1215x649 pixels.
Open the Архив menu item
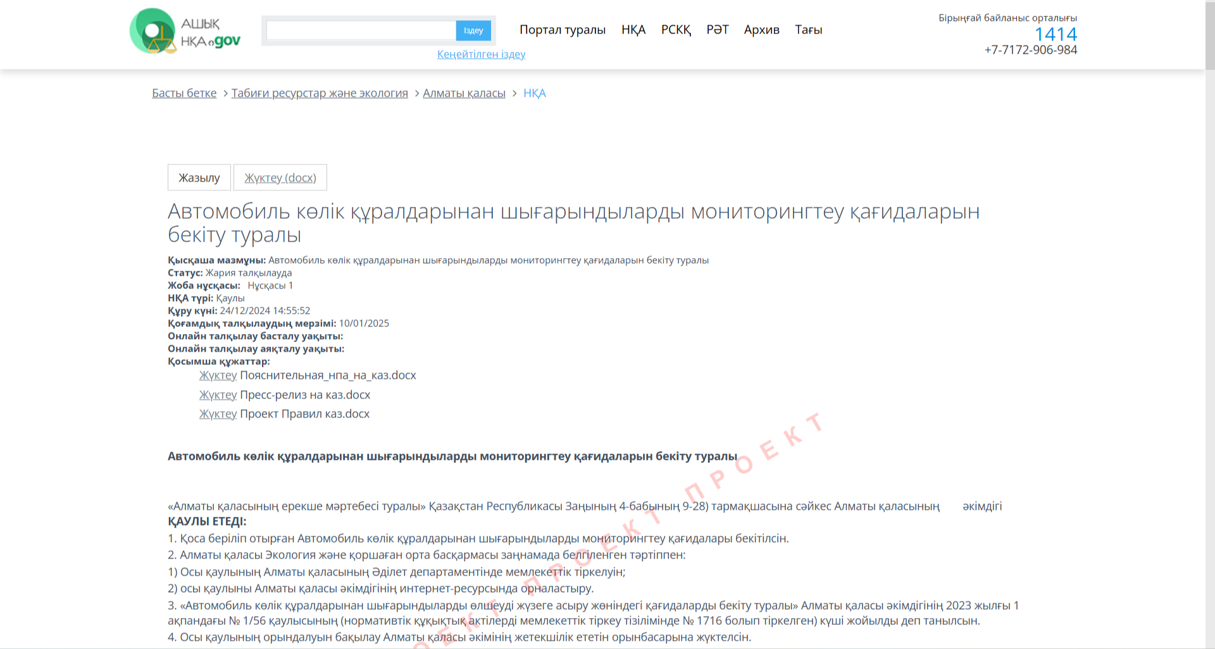(761, 30)
